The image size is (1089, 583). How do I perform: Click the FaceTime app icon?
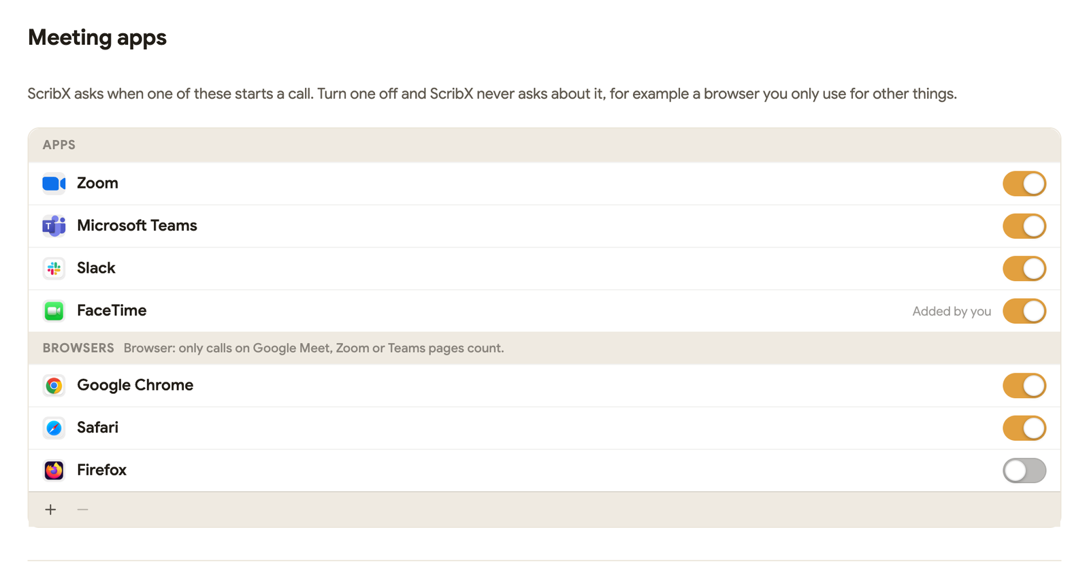pos(54,311)
